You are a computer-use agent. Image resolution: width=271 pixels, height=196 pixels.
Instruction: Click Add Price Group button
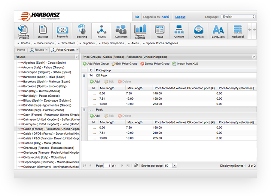(x=96, y=64)
